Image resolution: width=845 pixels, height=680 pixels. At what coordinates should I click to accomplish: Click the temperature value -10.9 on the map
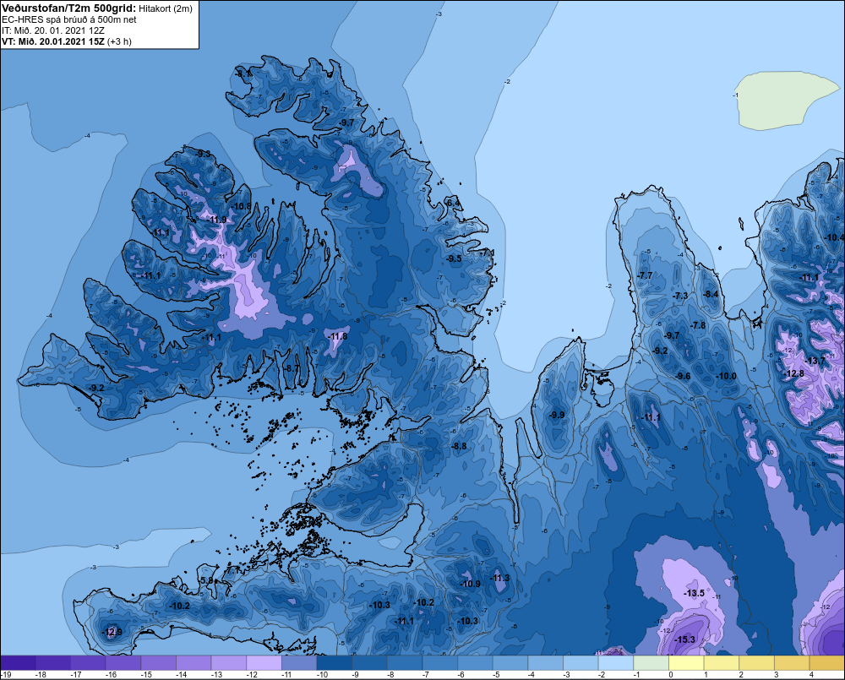point(470,584)
